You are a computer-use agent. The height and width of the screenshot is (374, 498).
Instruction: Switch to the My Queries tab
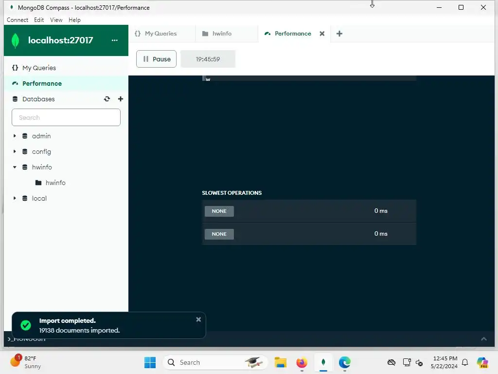[x=161, y=34]
